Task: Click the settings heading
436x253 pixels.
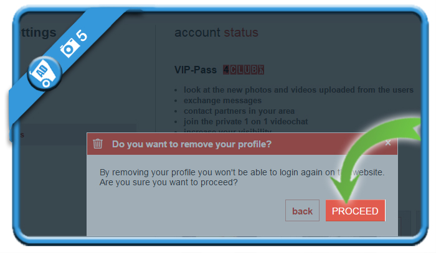Action: (x=38, y=32)
